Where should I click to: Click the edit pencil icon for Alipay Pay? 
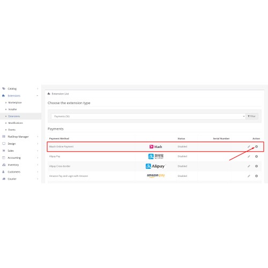(249, 157)
